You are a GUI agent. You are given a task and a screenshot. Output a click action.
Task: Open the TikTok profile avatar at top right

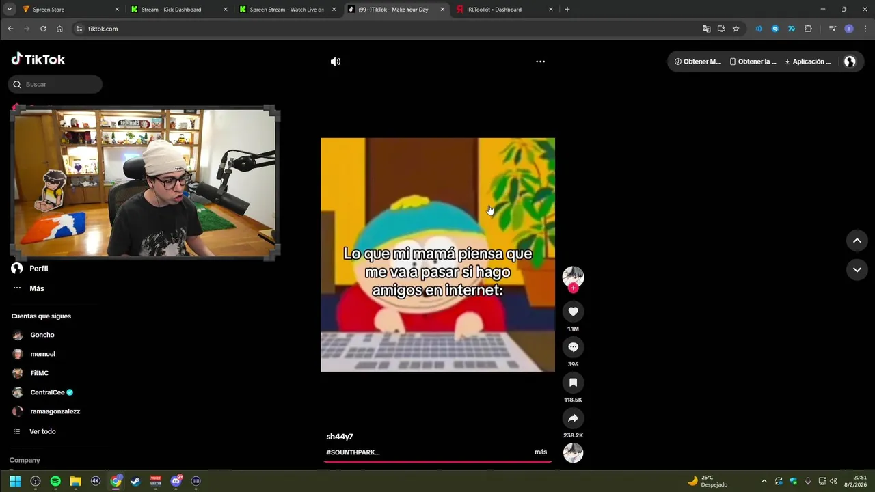pos(850,61)
